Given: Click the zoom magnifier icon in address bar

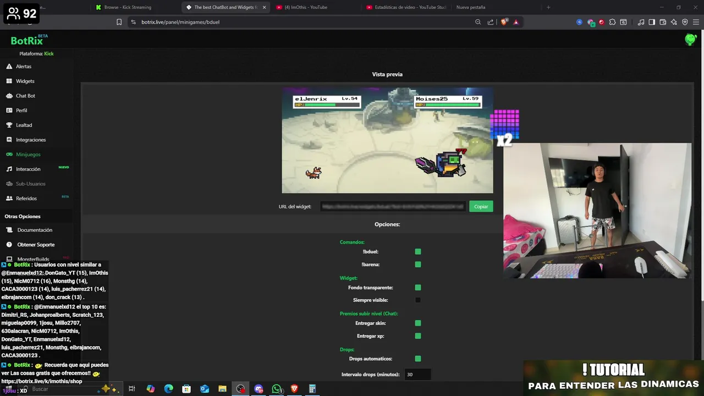Looking at the screenshot, I should point(478,22).
